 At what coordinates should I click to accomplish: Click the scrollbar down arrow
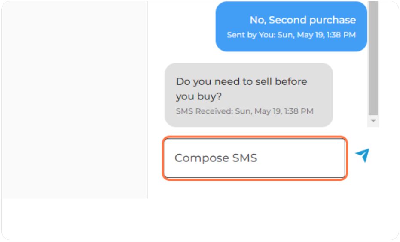coord(373,121)
